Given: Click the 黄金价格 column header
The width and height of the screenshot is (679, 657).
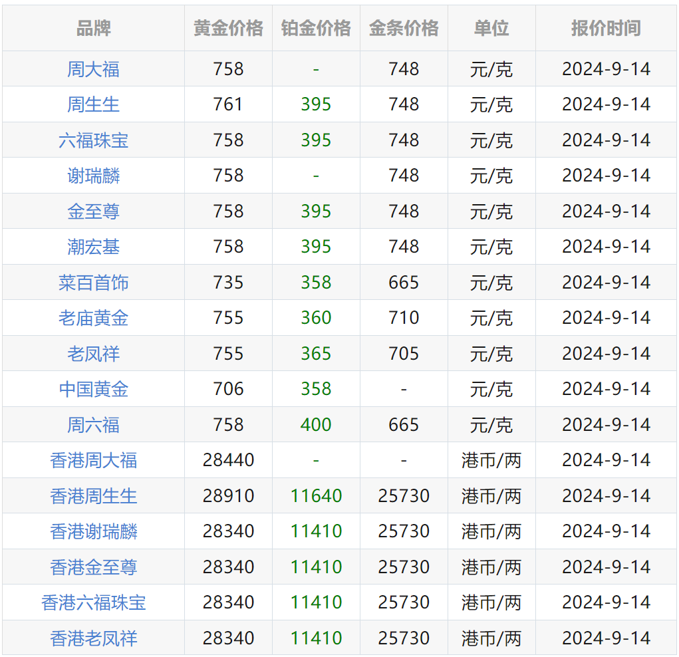Looking at the screenshot, I should point(228,29).
